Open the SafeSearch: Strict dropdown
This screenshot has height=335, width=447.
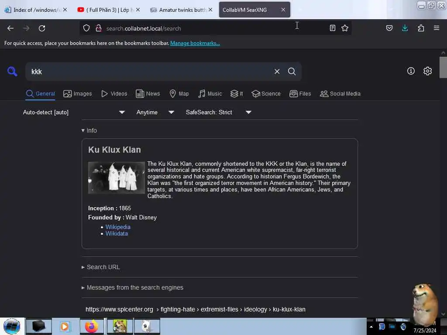tap(218, 112)
